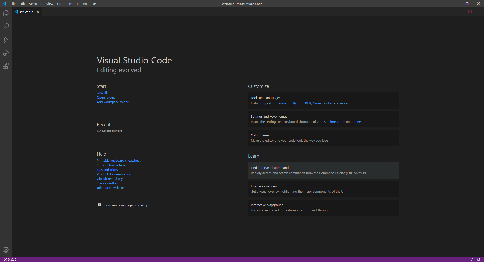The width and height of the screenshot is (484, 262).
Task: Open the Interactive playground card
Action: (x=323, y=208)
